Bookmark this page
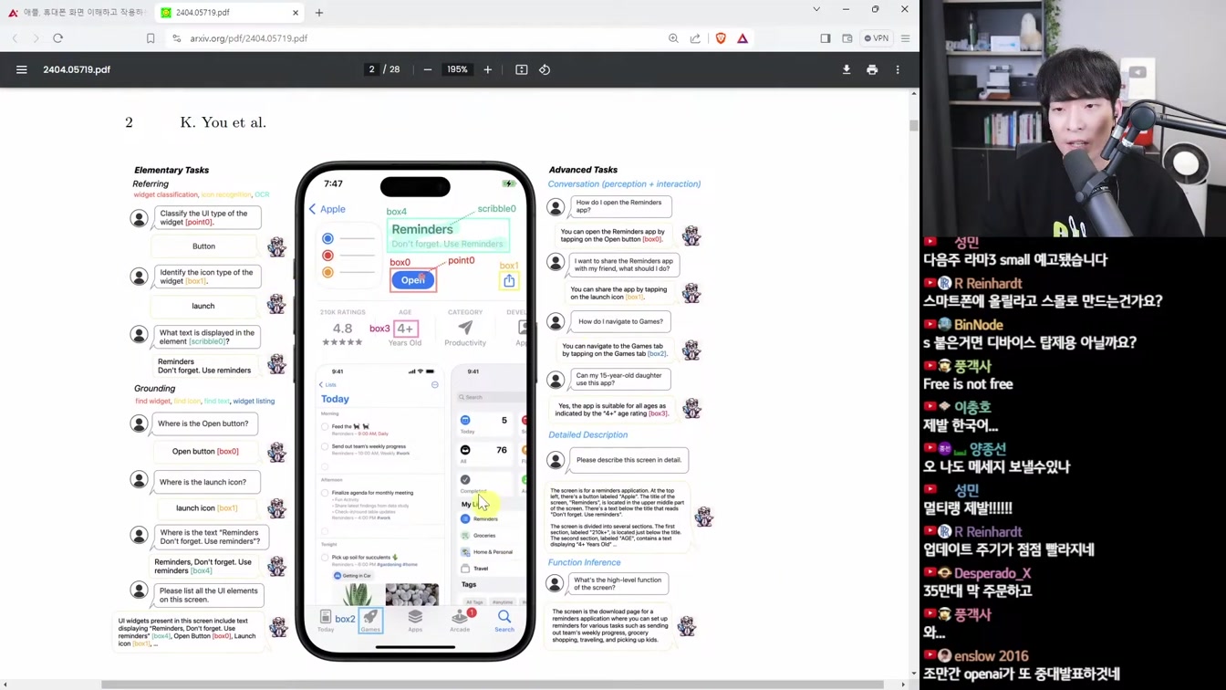The image size is (1226, 690). pos(151,38)
